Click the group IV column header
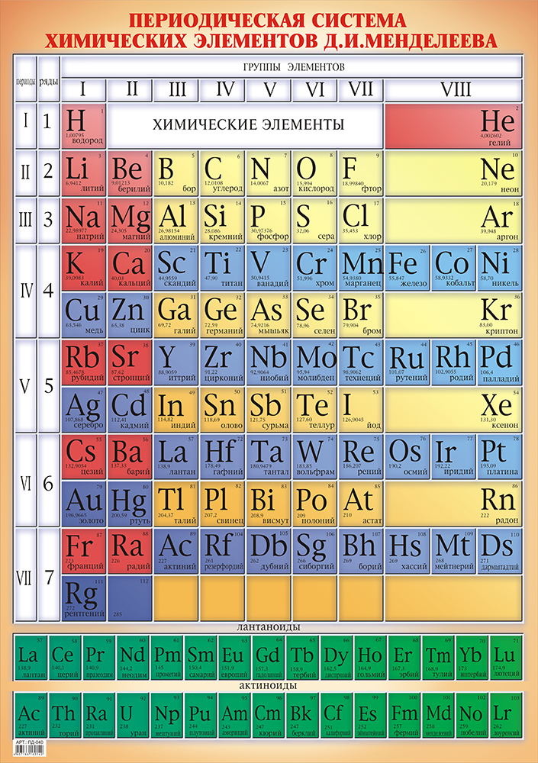This screenshot has width=538, height=763. (223, 89)
